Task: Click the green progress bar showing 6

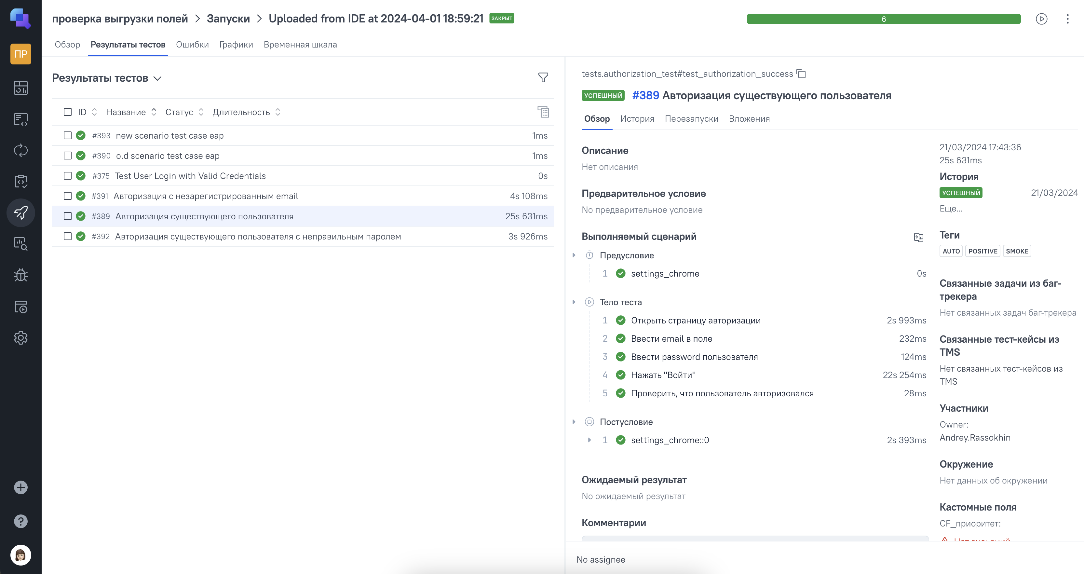Action: pos(883,19)
